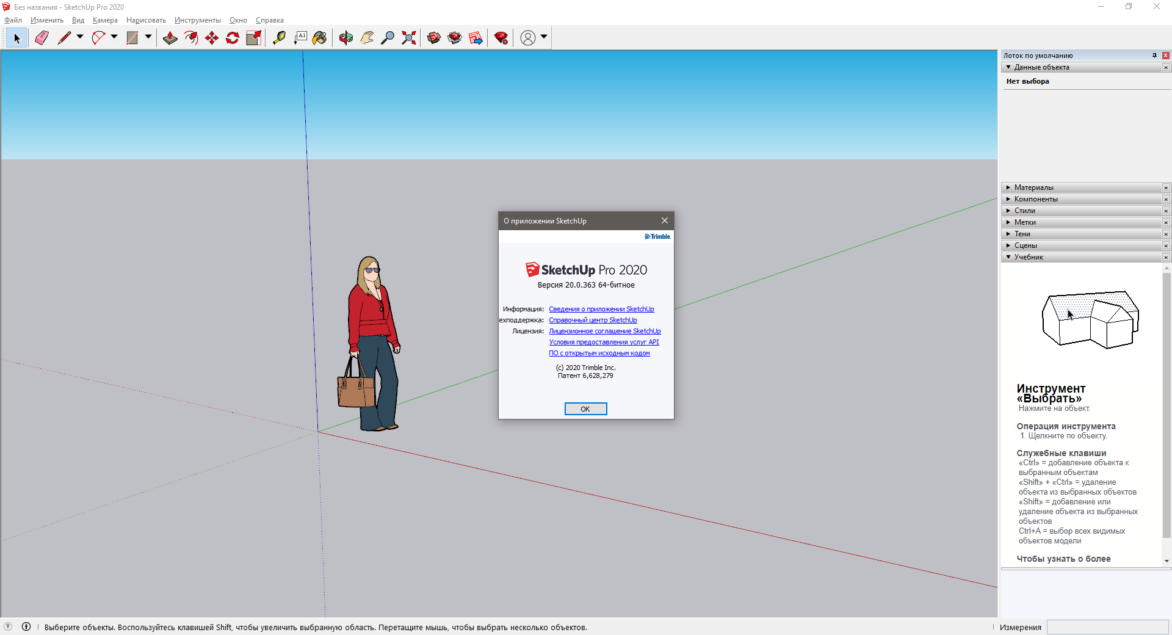Select the Eraser tool
Image resolution: width=1172 pixels, height=635 pixels.
[x=42, y=38]
